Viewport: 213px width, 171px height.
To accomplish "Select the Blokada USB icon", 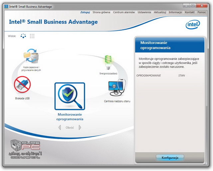I will [22, 85].
